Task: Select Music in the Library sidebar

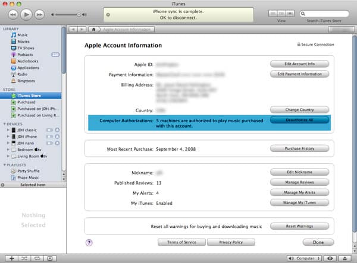Action: pyautogui.click(x=22, y=35)
